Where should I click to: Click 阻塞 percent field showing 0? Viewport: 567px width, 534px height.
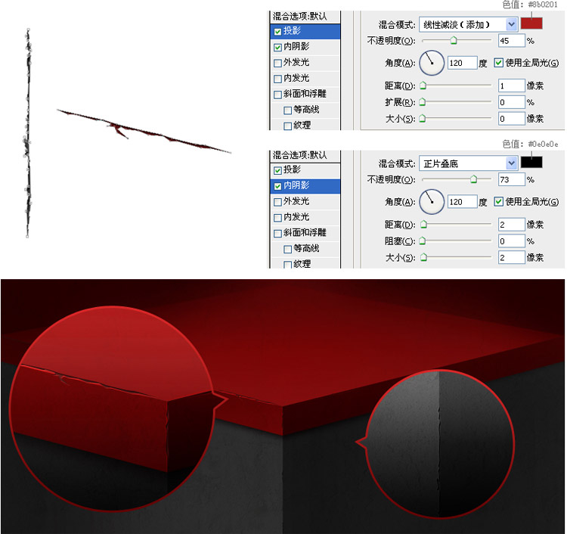coord(511,241)
